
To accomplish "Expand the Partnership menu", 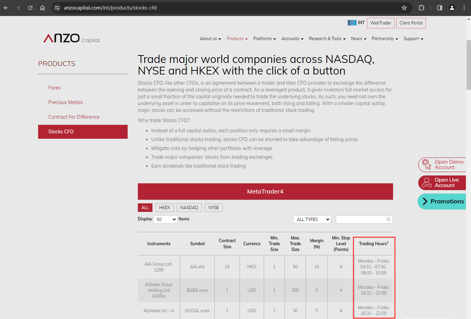I will [x=385, y=39].
